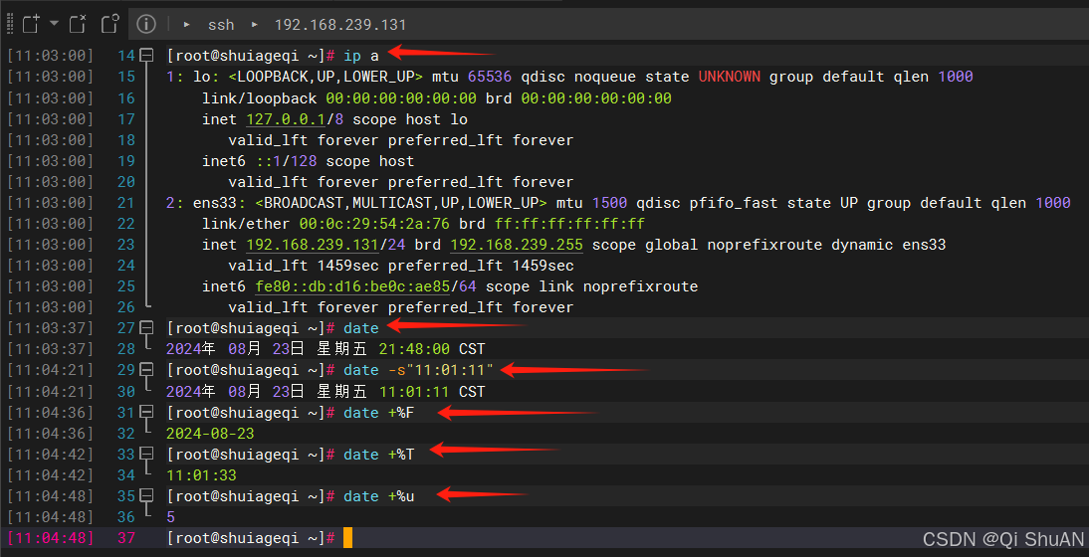Click the plain 'date' command on line 27

click(x=361, y=327)
